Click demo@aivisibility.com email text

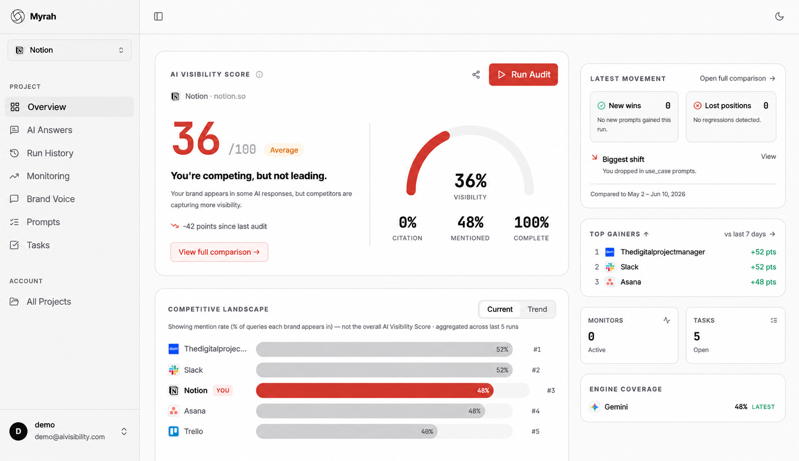tap(70, 437)
